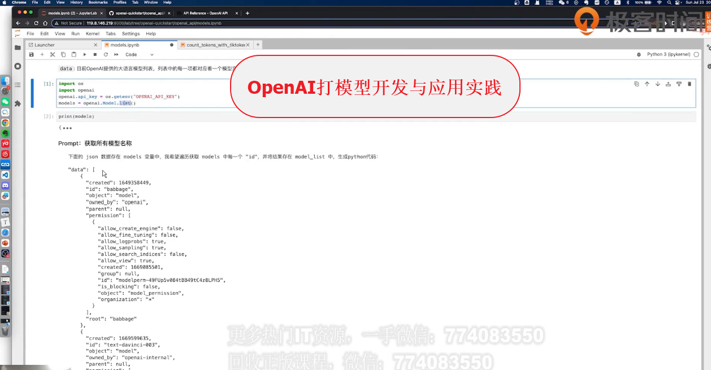Viewport: 711px width, 370px height.
Task: Open Chrome's History menu in the macOS menu bar
Action: click(x=77, y=2)
